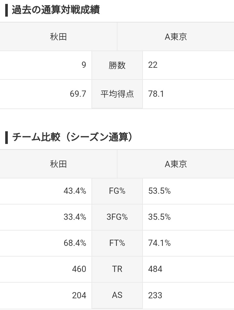
Task: Select the 秋田 header in the head-to-head table
Action: pos(58,37)
